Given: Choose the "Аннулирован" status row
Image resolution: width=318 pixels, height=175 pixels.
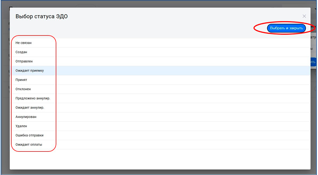Looking at the screenshot, I should point(26,117).
